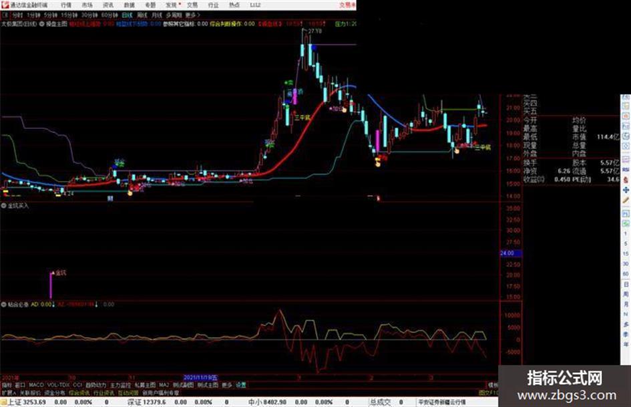Screen dimensions: 631x407
Task: Open the 指标 tab in bottom bar
Action: (7, 385)
